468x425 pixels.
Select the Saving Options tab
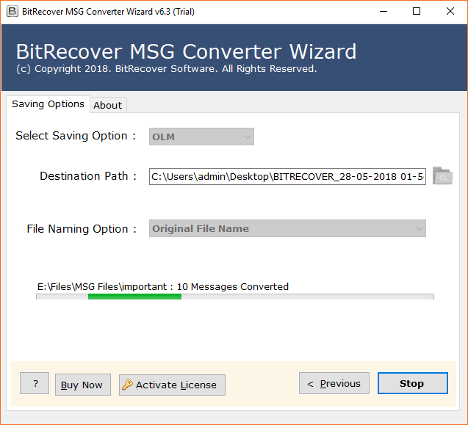click(48, 104)
